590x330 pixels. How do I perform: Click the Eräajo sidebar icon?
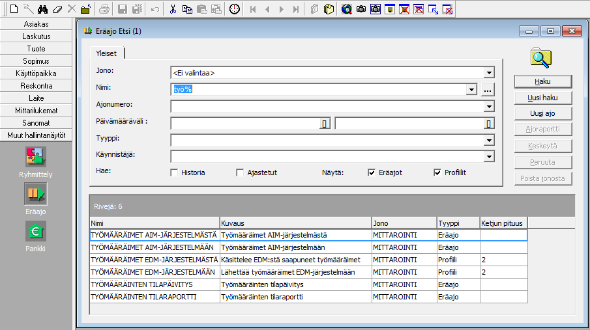coord(36,194)
